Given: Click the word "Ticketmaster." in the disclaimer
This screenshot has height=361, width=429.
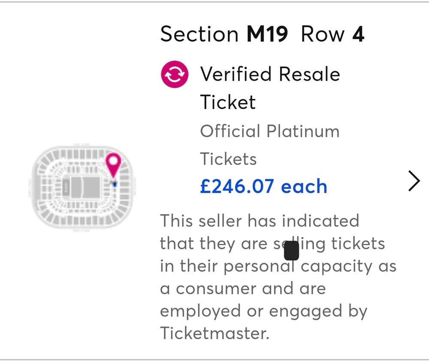Looking at the screenshot, I should [x=214, y=333].
